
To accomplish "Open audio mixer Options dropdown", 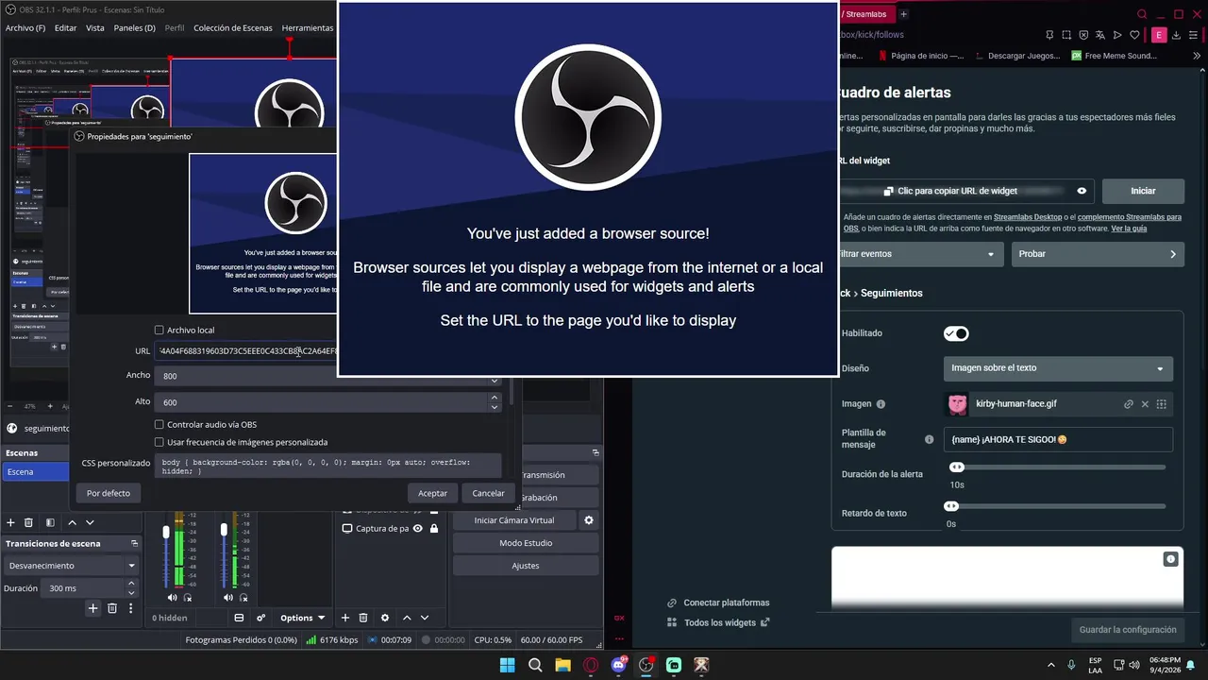I will 302,618.
